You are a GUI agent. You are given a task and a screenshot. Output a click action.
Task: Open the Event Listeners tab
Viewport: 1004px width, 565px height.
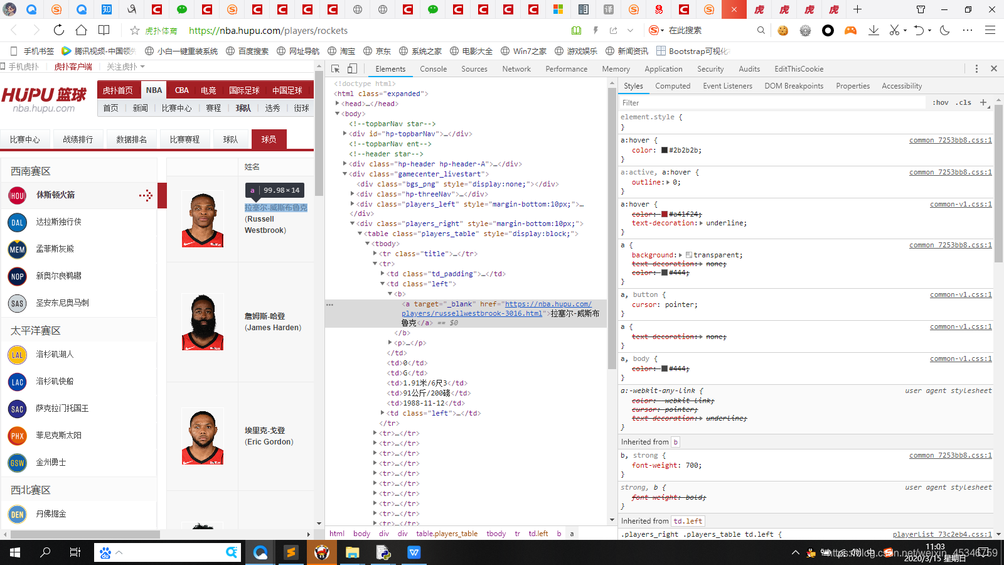(727, 86)
